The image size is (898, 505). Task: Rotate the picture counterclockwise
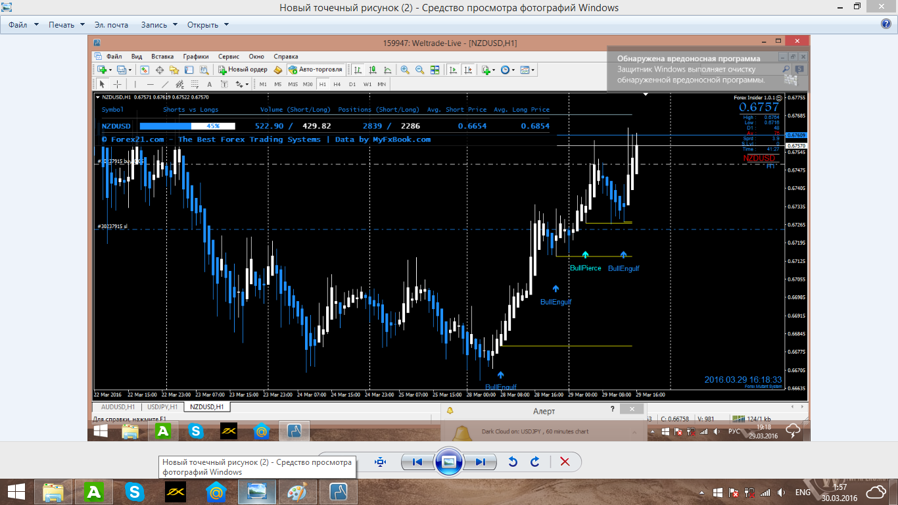coord(513,462)
